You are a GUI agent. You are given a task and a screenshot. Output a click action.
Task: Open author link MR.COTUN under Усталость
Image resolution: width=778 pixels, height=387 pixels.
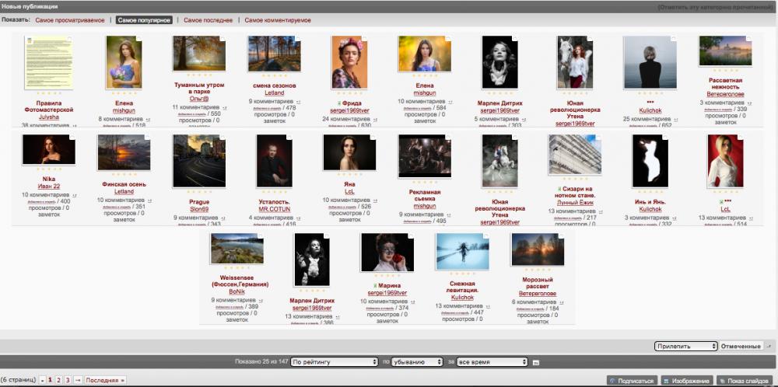pyautogui.click(x=275, y=210)
